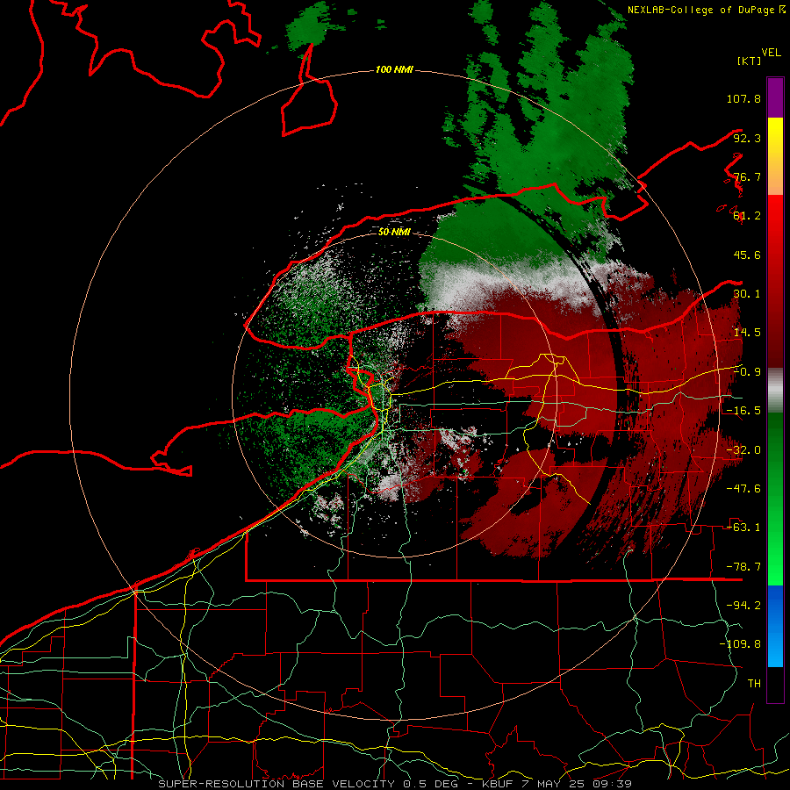The image size is (790, 790).
Task: Click the blue segment of velocity color bar
Action: click(775, 626)
